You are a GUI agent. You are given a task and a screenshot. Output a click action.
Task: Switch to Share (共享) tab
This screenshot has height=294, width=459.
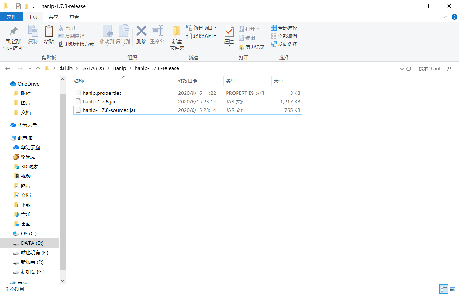point(54,17)
